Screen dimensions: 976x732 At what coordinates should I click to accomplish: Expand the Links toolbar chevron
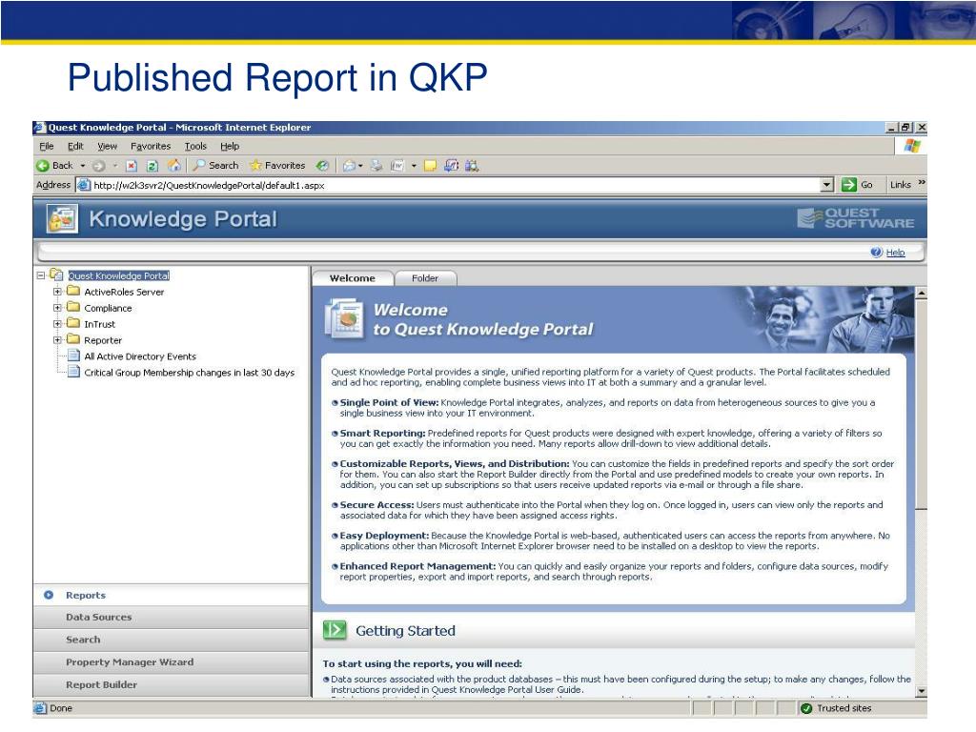[922, 183]
